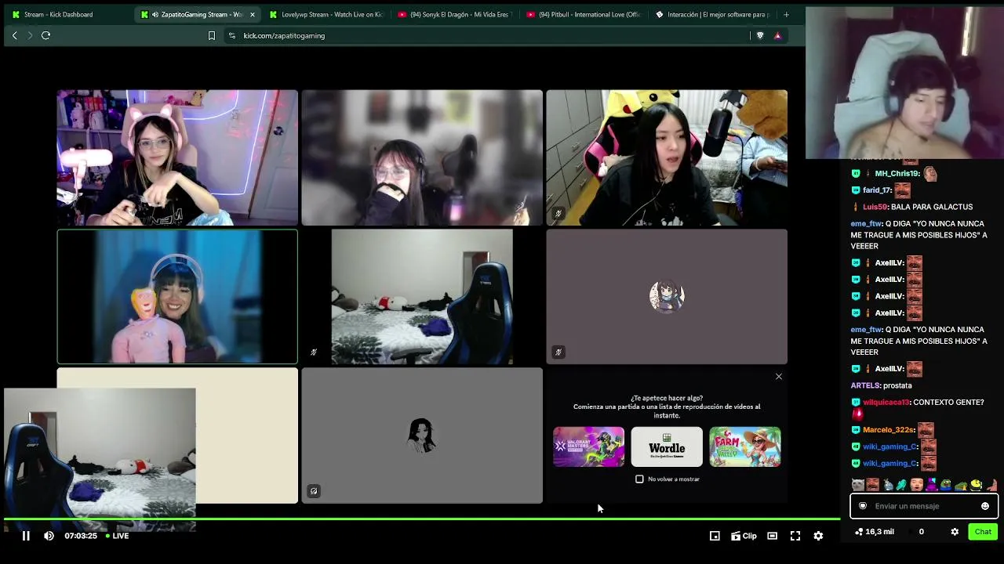The image size is (1004, 564).
Task: Click the 'CONTEXTO GENTE?' chat message
Action: [948, 402]
